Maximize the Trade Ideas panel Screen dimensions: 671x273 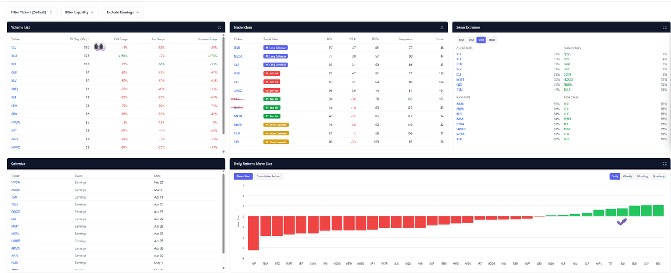(442, 27)
